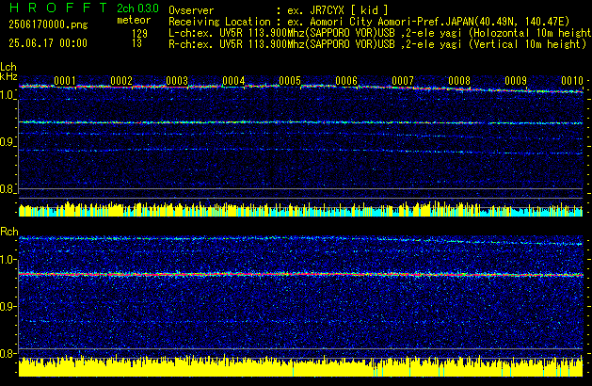Click time marker 0004 on Lch spectrogram
Image resolution: width=592 pixels, height=386 pixels.
[x=233, y=80]
